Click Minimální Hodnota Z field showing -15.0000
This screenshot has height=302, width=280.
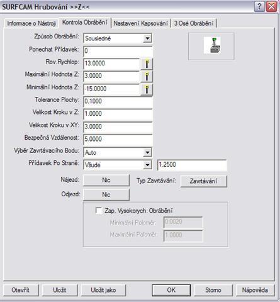pos(111,89)
